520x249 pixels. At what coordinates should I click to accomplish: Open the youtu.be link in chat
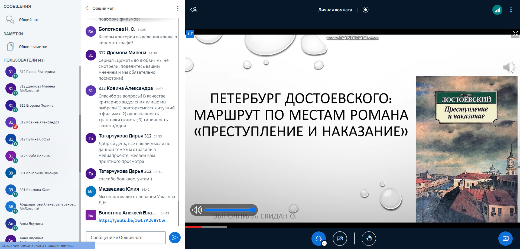coord(132,220)
